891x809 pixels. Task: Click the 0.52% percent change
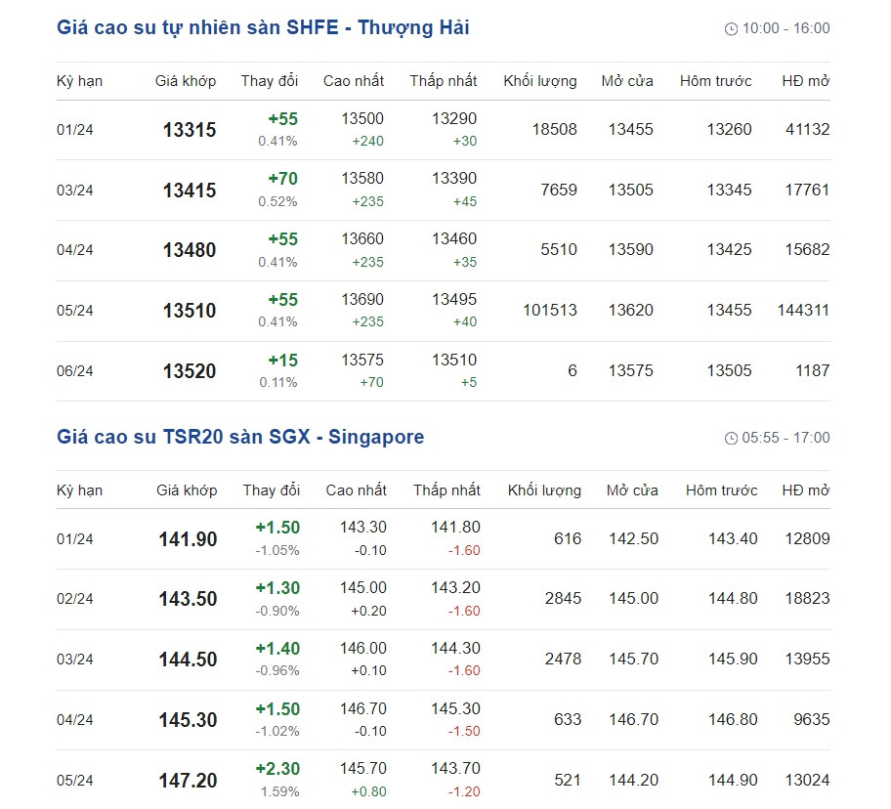coord(277,201)
